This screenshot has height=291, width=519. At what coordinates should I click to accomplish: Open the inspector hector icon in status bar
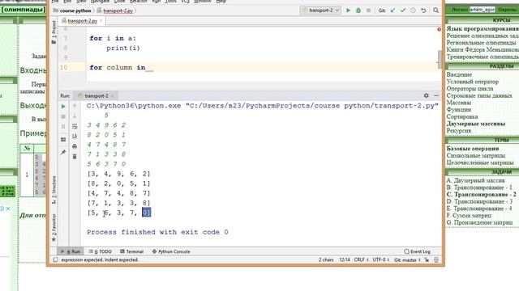click(x=436, y=260)
